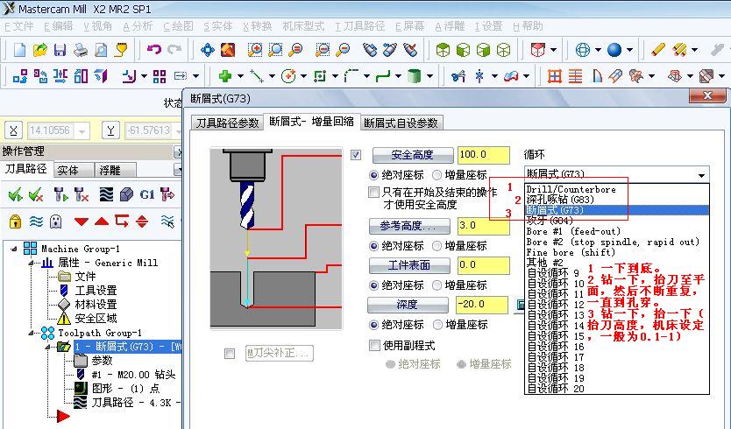This screenshot has height=429, width=731.
Task: Open the 文件 menu
Action: click(19, 26)
